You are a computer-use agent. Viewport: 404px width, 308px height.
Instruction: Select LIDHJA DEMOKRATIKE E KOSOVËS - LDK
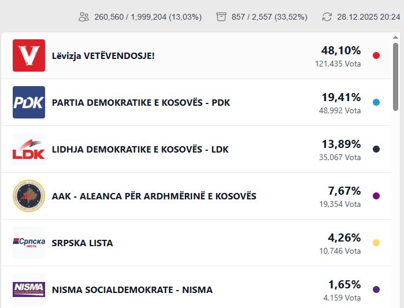point(140,149)
